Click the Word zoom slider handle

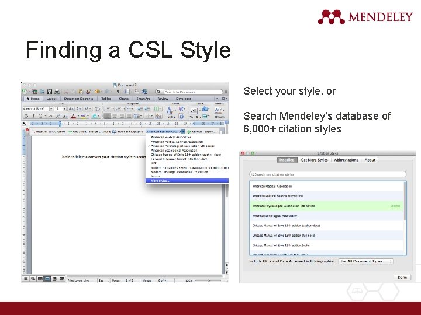coord(209,281)
